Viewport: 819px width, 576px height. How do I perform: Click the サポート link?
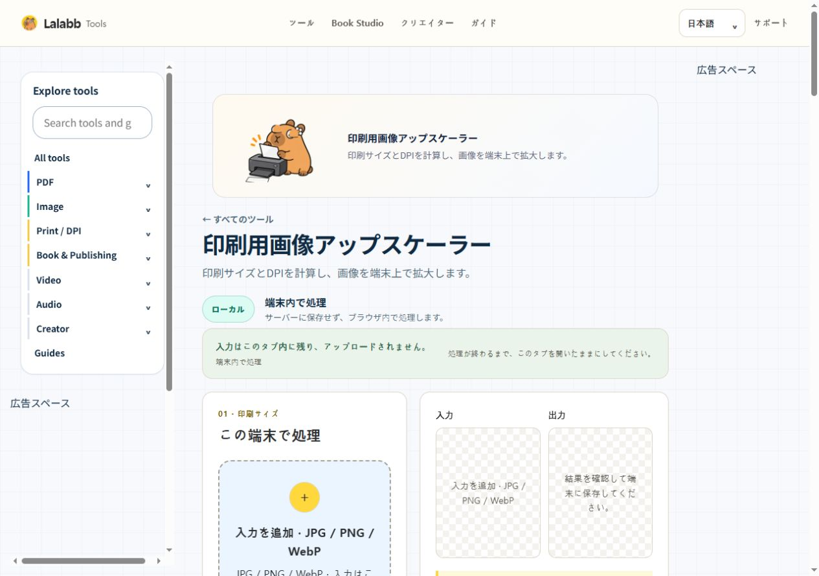[770, 23]
